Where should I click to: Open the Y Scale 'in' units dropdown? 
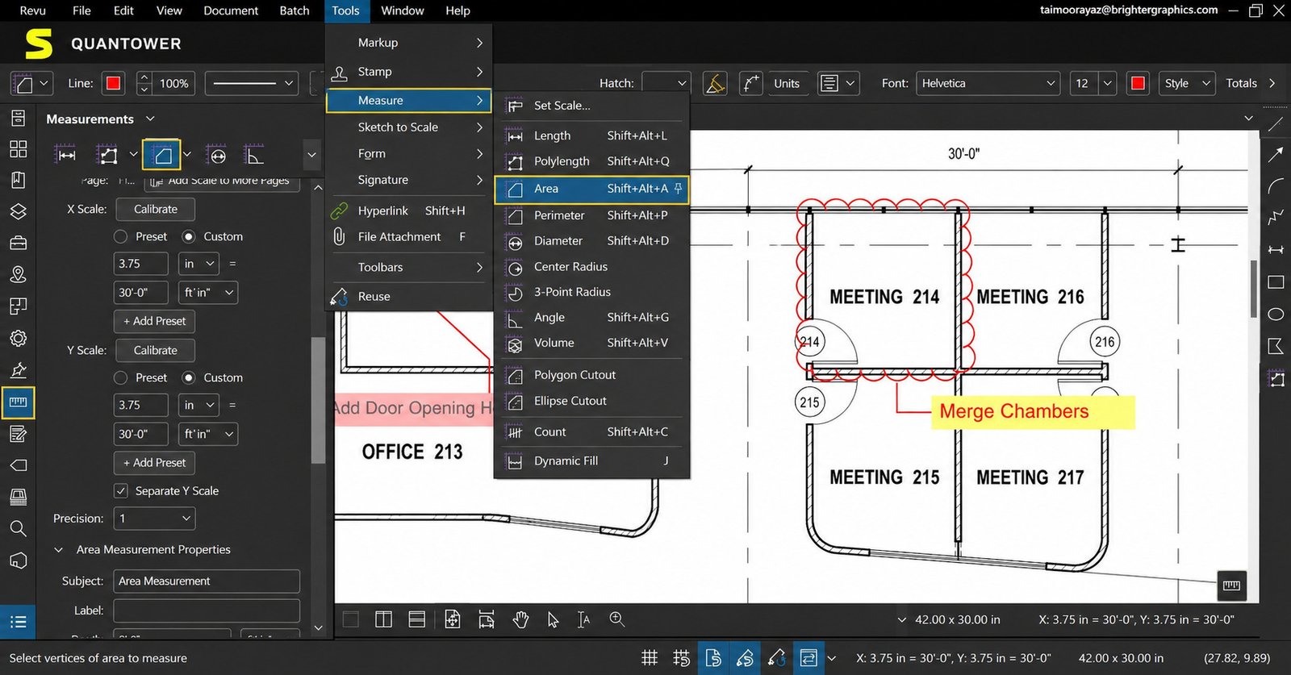click(x=199, y=405)
